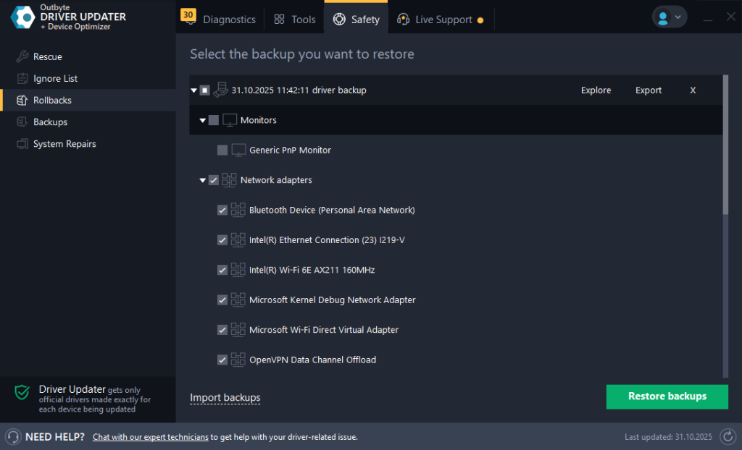Uncheck Bluetooth Device (Personal Area Network)
This screenshot has width=742, height=450.
click(222, 210)
